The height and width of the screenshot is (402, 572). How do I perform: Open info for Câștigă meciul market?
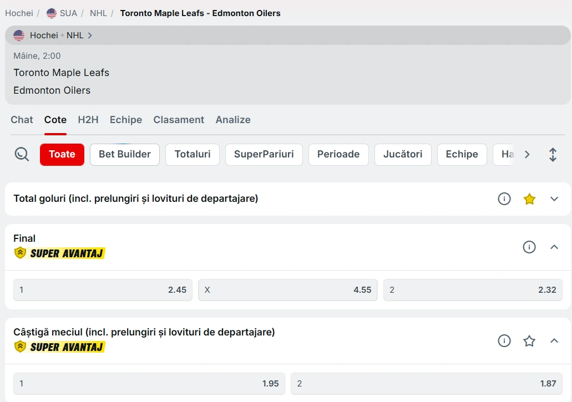504,341
